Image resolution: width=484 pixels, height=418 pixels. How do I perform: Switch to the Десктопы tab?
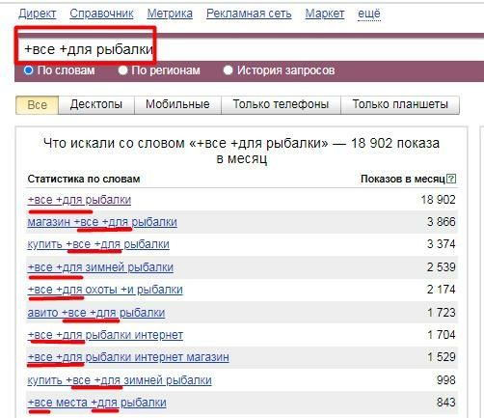click(x=96, y=104)
